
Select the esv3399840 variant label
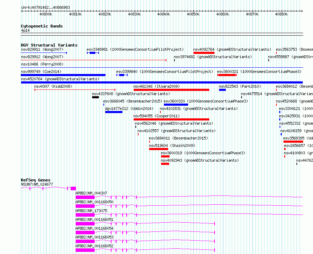point(165,72)
